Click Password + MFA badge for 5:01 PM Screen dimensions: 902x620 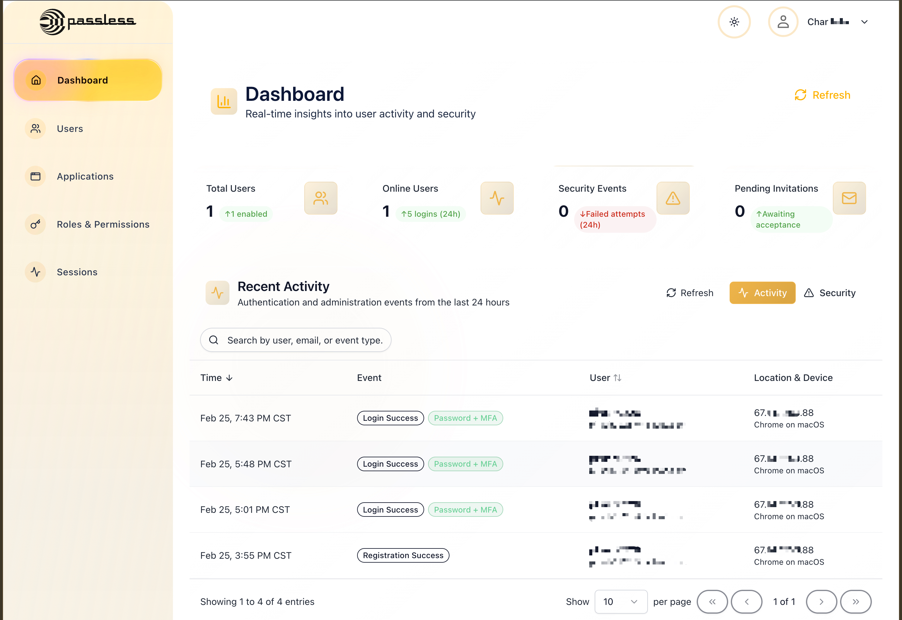[x=465, y=510]
